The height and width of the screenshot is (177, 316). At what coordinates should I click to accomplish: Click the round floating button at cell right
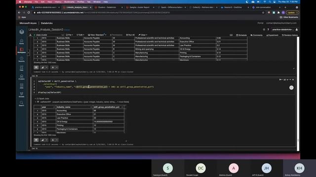pyautogui.click(x=291, y=88)
